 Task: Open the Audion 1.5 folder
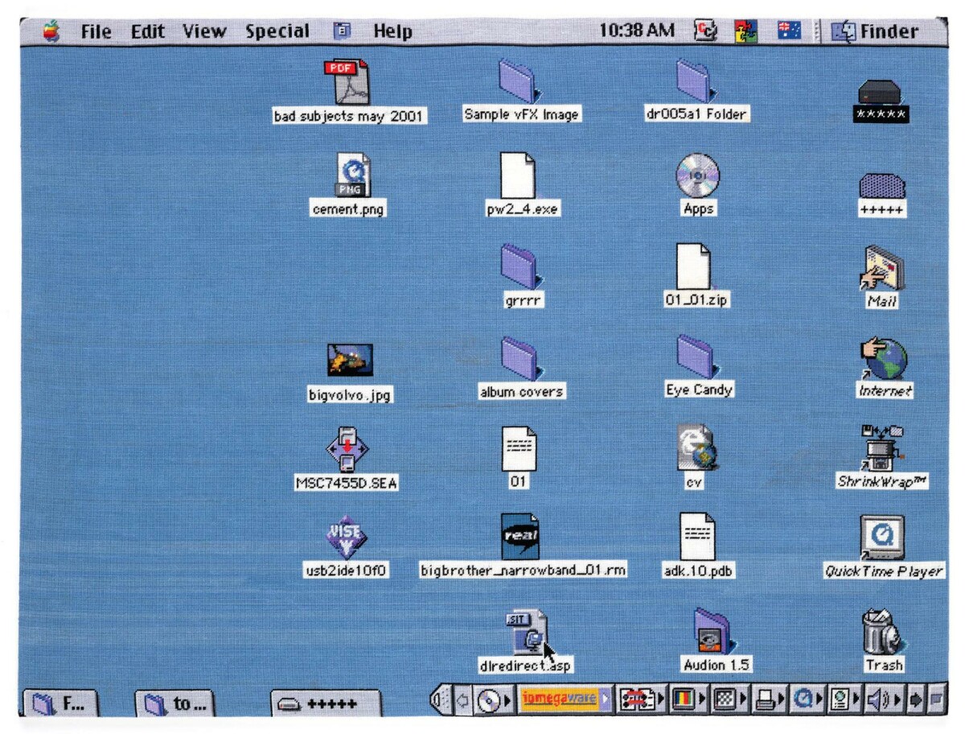click(x=714, y=632)
